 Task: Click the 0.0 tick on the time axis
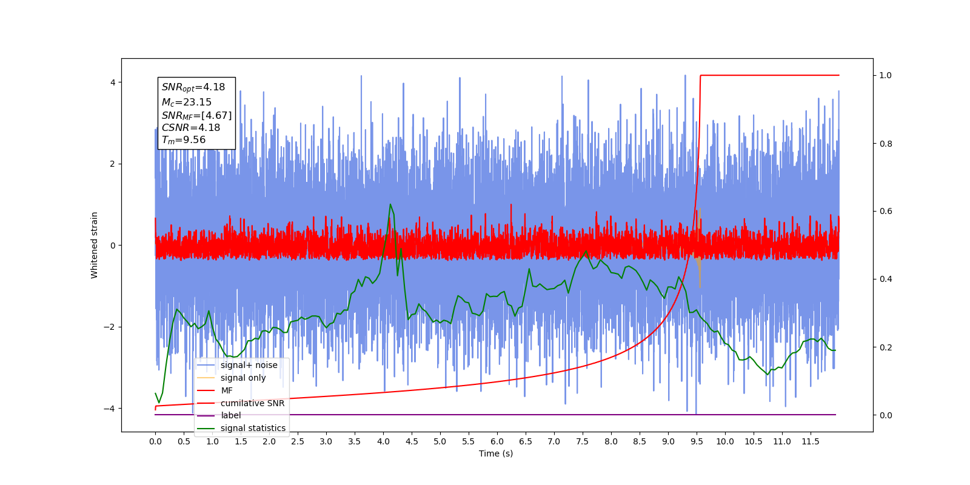click(155, 441)
